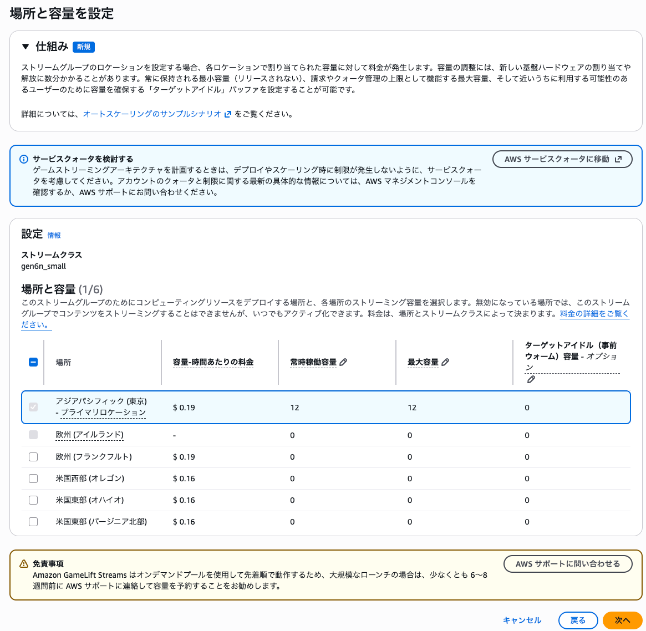Enable 欧州 (フランクフルト) location checkbox
The image size is (646, 631).
[33, 457]
